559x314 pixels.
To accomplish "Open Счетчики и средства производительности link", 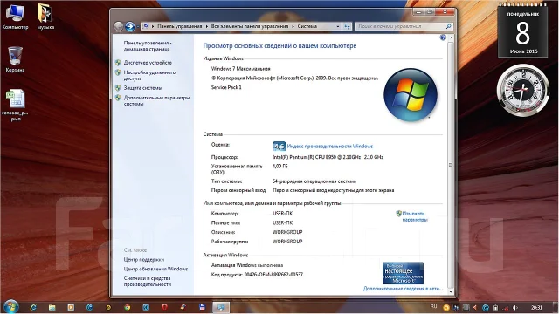I will click(x=148, y=281).
